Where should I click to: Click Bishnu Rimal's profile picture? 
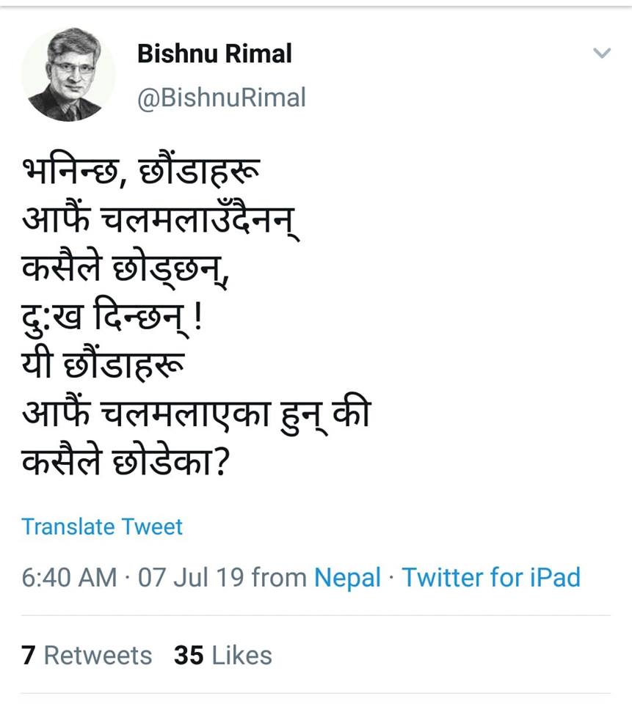[70, 73]
